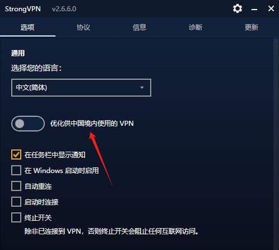The height and width of the screenshot is (250, 279).
Task: Open the 诊断 tab
Action: (196, 28)
